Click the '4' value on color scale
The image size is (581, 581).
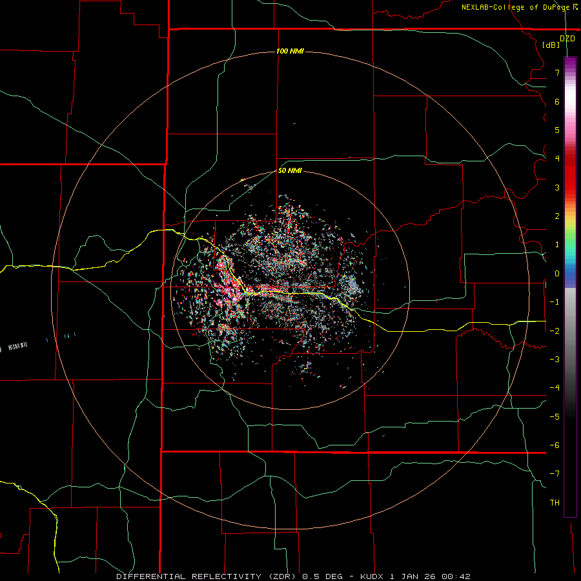coord(557,159)
